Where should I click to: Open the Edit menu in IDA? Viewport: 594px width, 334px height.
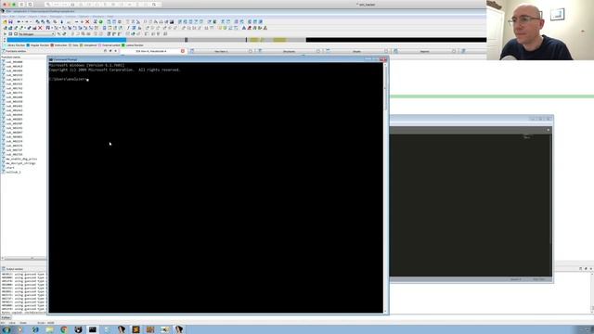pyautogui.click(x=12, y=17)
